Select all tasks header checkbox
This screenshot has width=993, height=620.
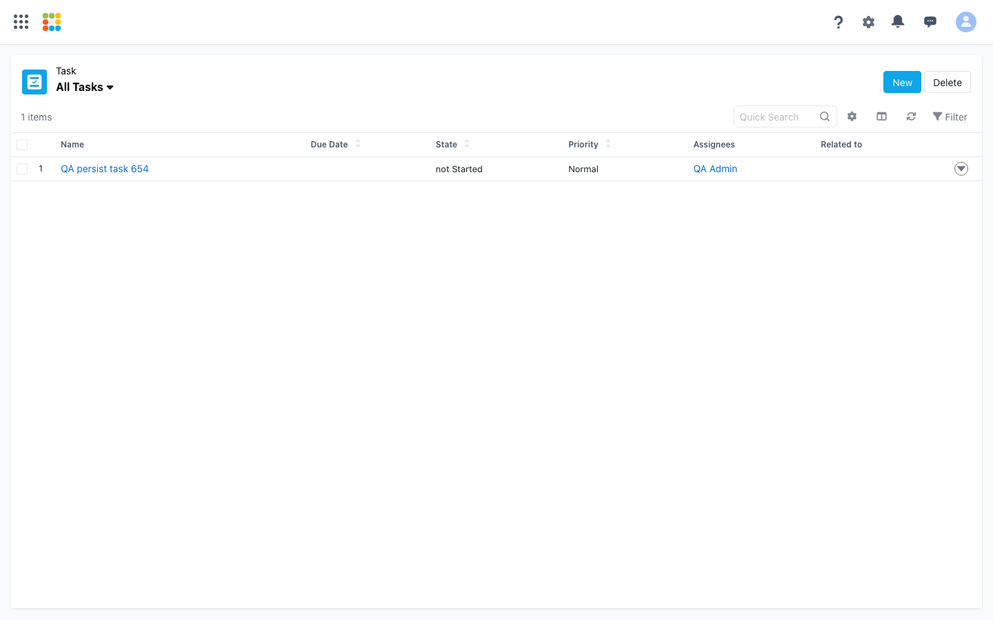(22, 145)
